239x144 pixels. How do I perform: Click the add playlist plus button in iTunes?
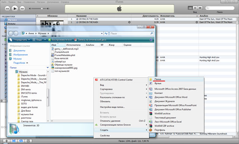(6, 141)
